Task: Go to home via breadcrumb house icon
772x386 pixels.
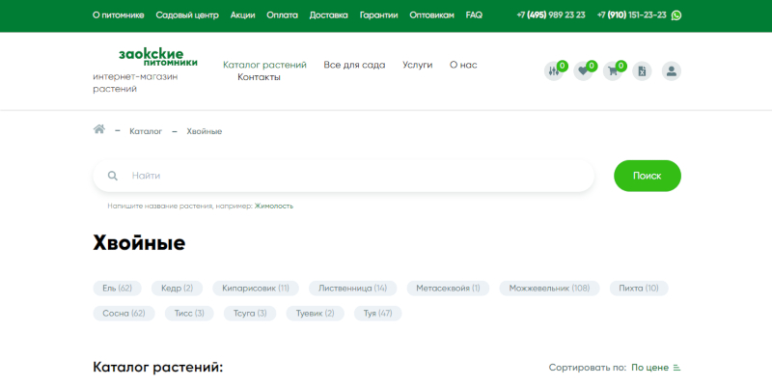Action: (98, 130)
